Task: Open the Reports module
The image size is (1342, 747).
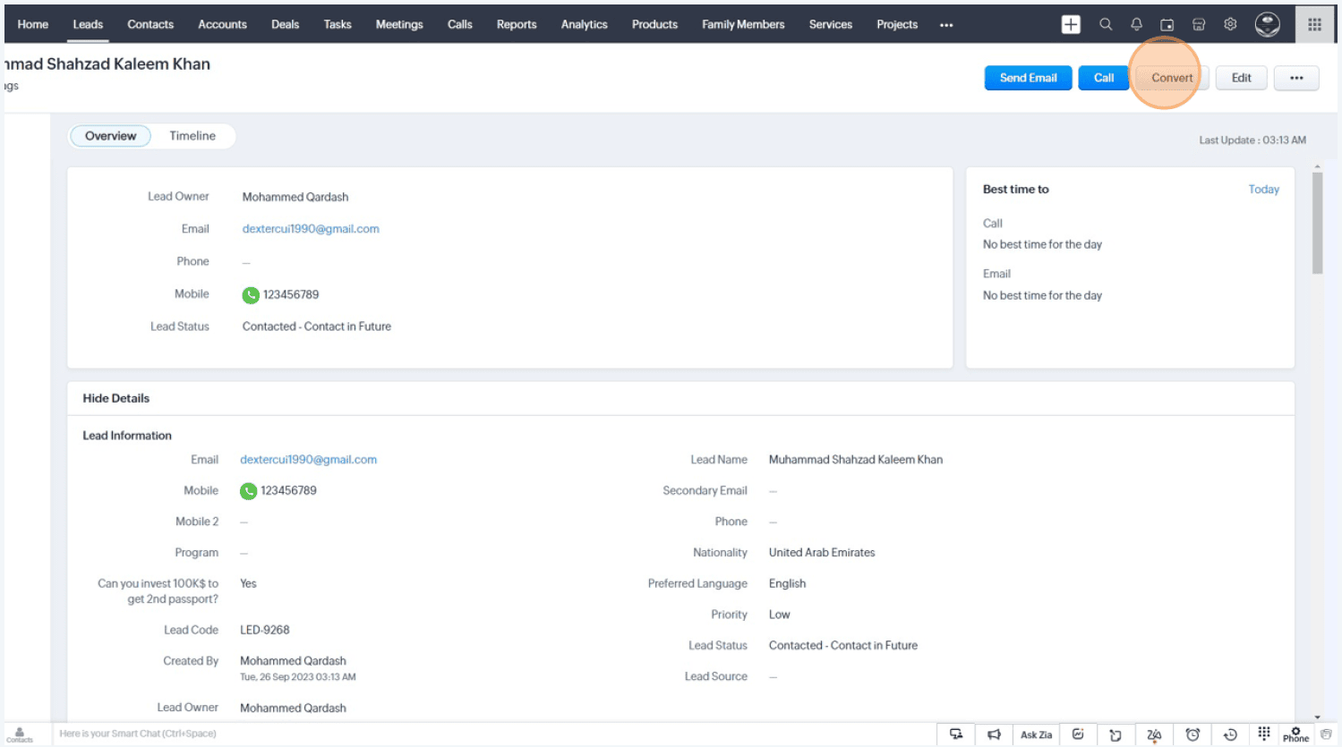Action: click(x=517, y=24)
